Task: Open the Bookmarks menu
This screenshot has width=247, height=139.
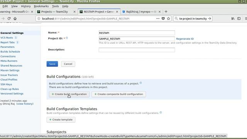Action: tap(41, 6)
